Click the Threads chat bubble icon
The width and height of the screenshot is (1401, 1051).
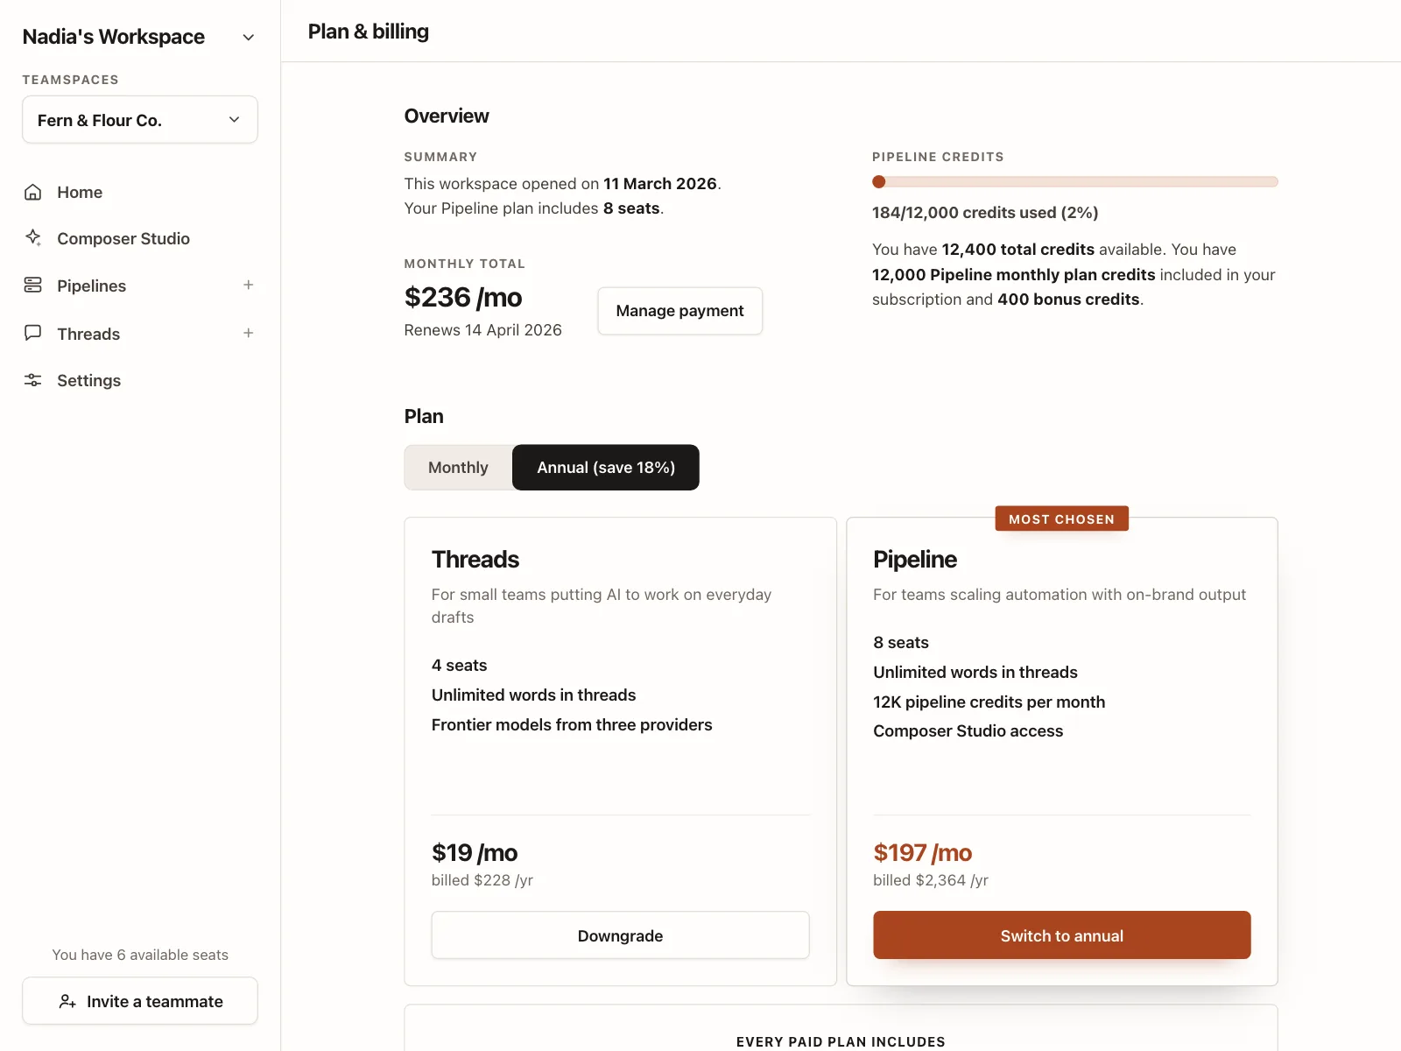(x=33, y=333)
